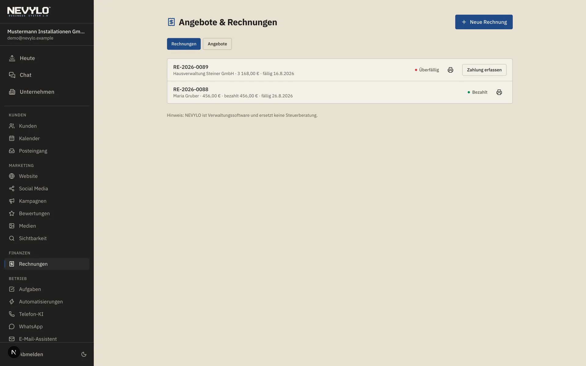
Task: Click the Maria Gruber details line
Action: 233,96
